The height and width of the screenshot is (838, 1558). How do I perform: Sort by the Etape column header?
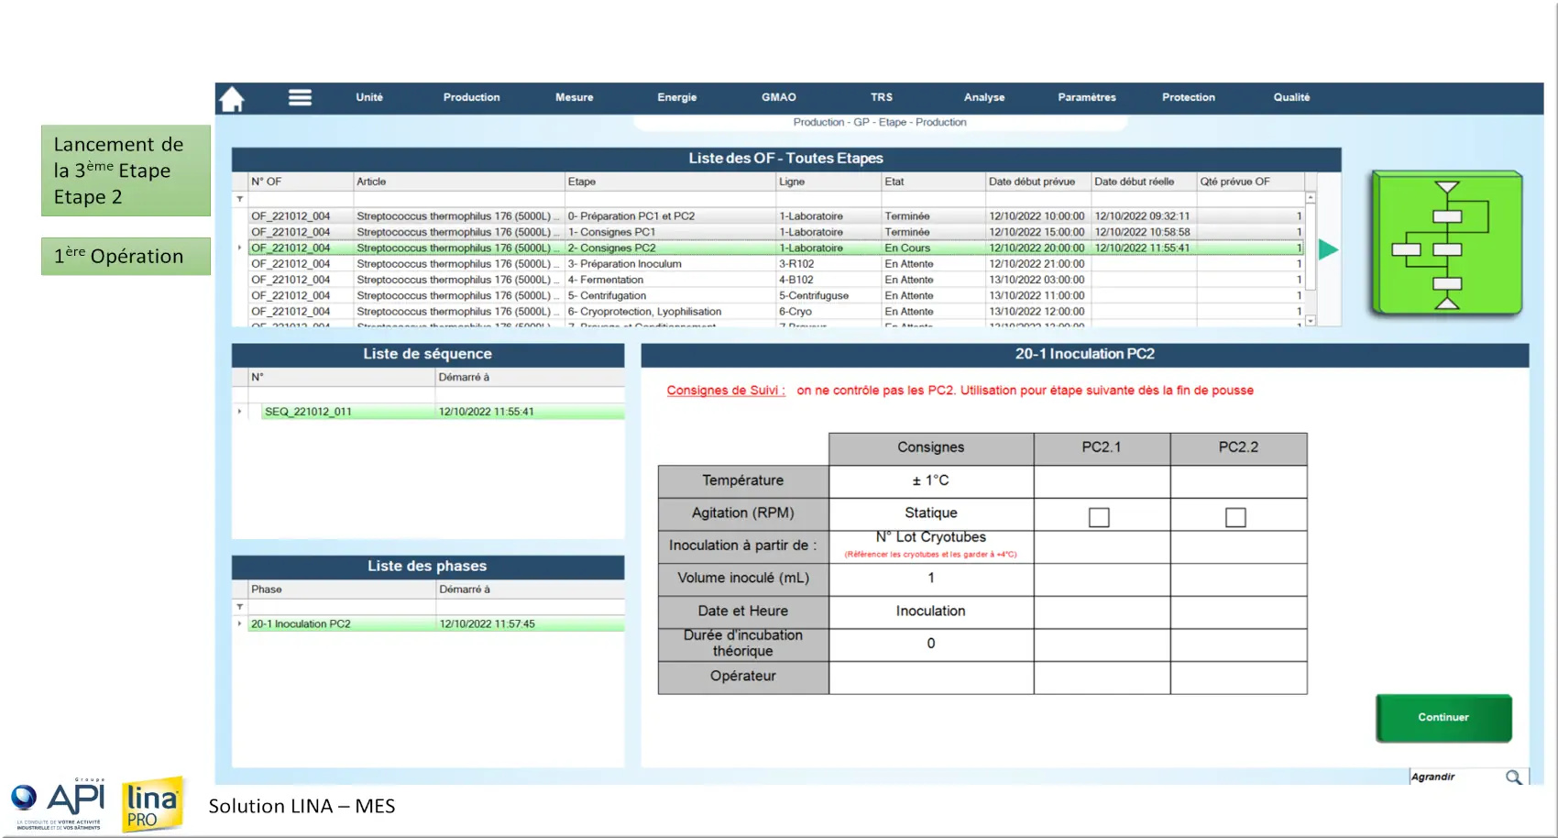click(x=670, y=182)
